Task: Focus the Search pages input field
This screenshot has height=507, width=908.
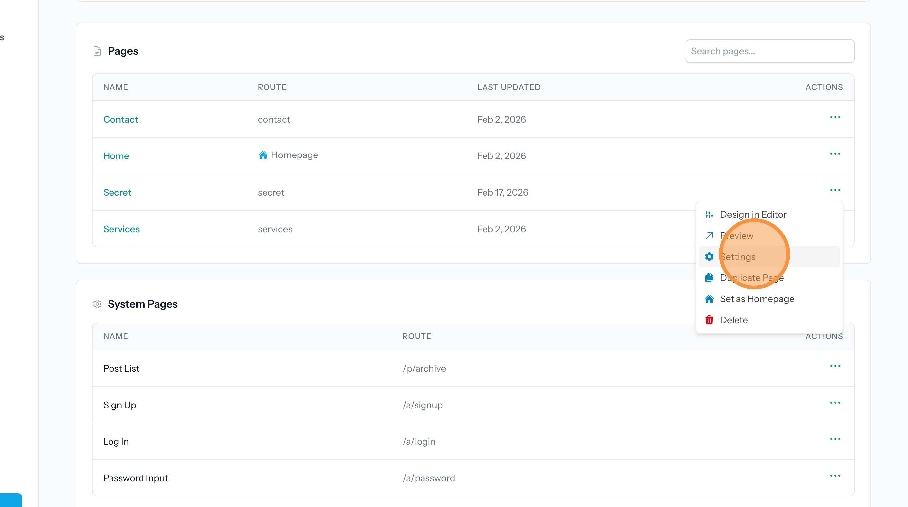Action: coord(769,51)
